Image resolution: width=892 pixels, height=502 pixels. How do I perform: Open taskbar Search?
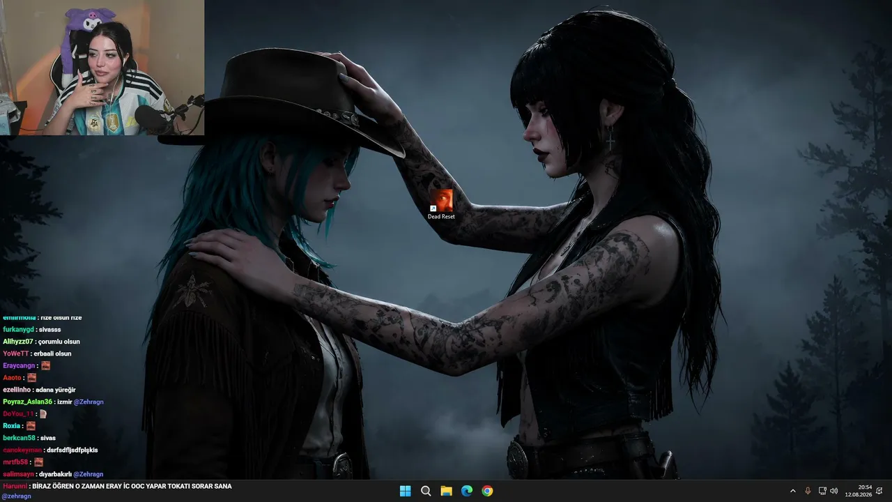pyautogui.click(x=426, y=491)
